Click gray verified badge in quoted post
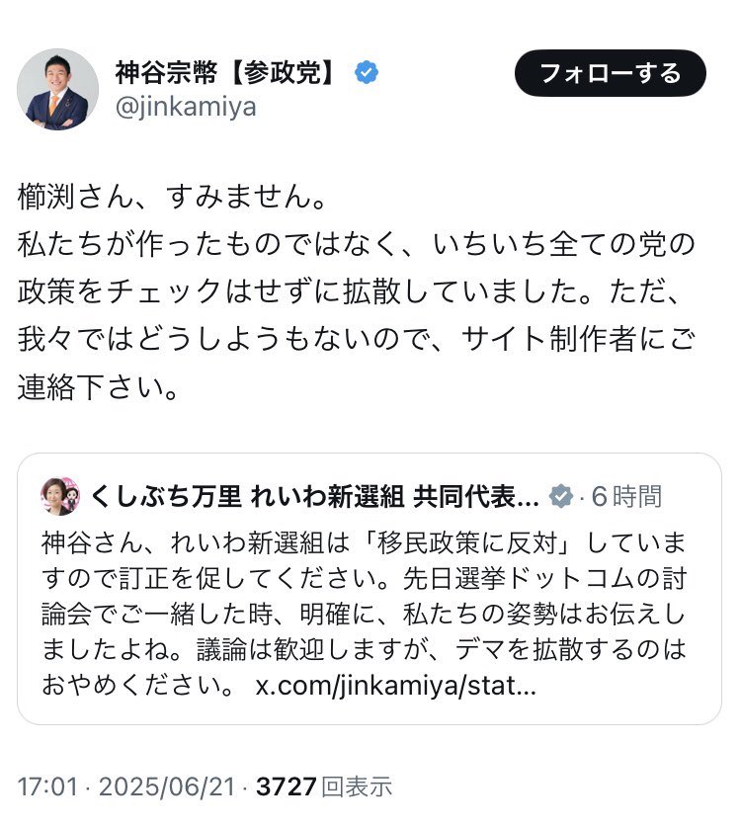Viewport: 740px width, 828px height. tap(560, 496)
